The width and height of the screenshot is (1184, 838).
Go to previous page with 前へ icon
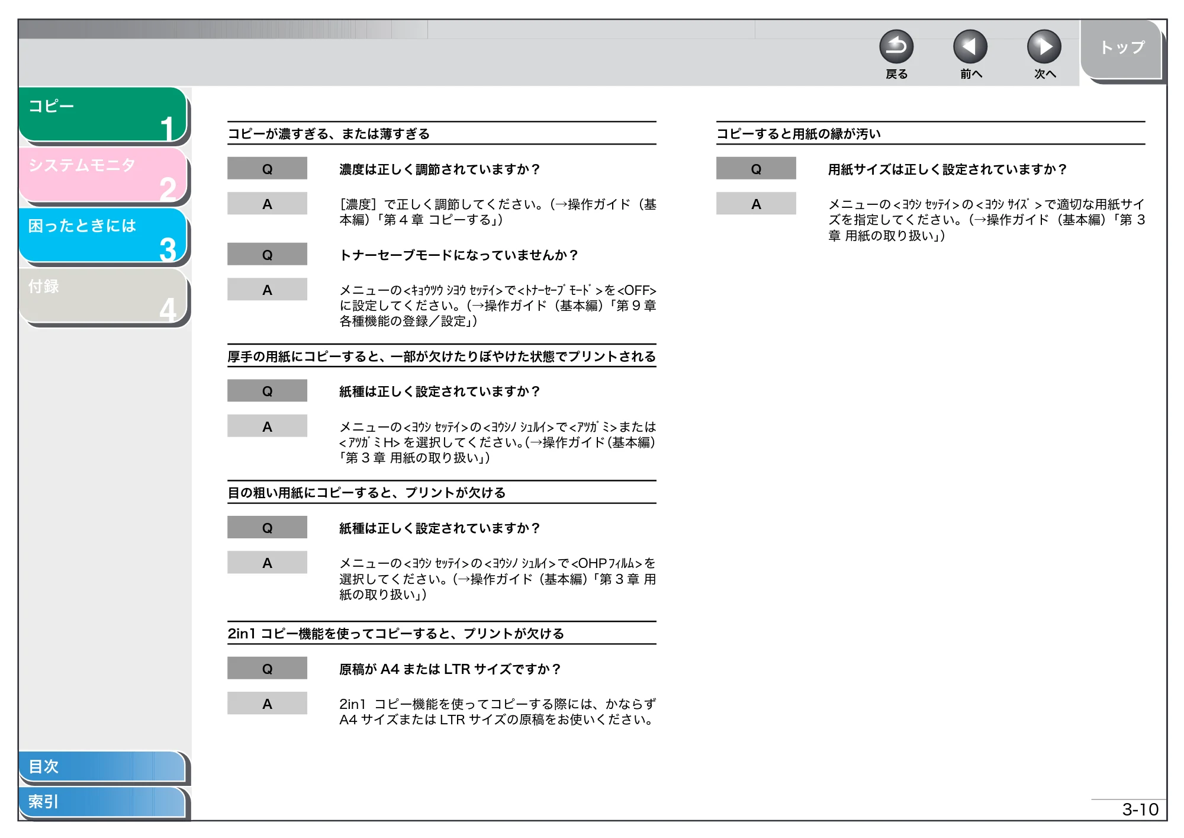pos(970,47)
